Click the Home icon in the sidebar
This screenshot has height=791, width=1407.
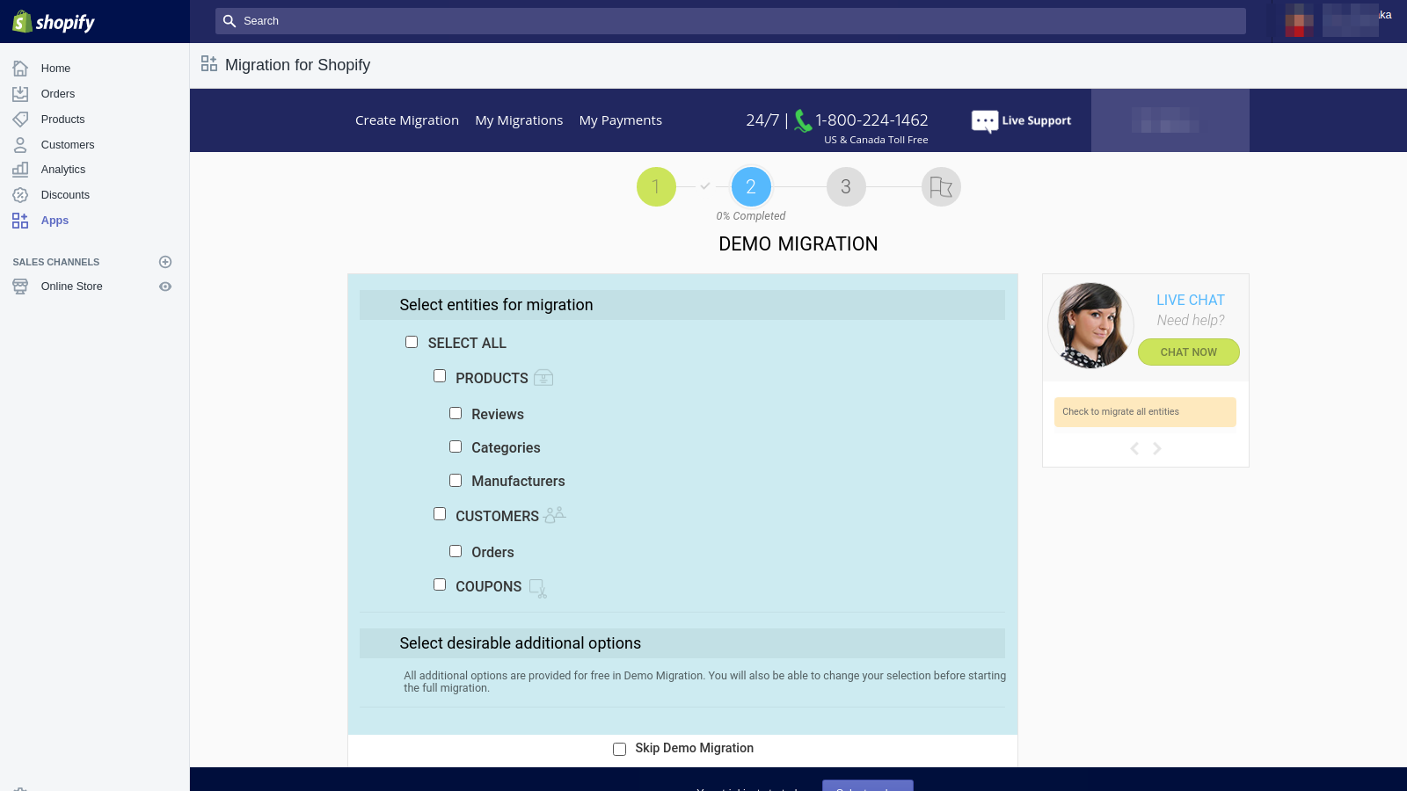[20, 69]
